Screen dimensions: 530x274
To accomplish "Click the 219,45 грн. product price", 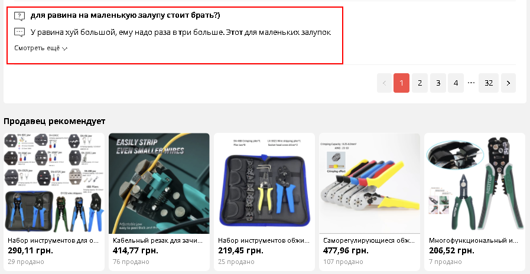I will point(240,251).
